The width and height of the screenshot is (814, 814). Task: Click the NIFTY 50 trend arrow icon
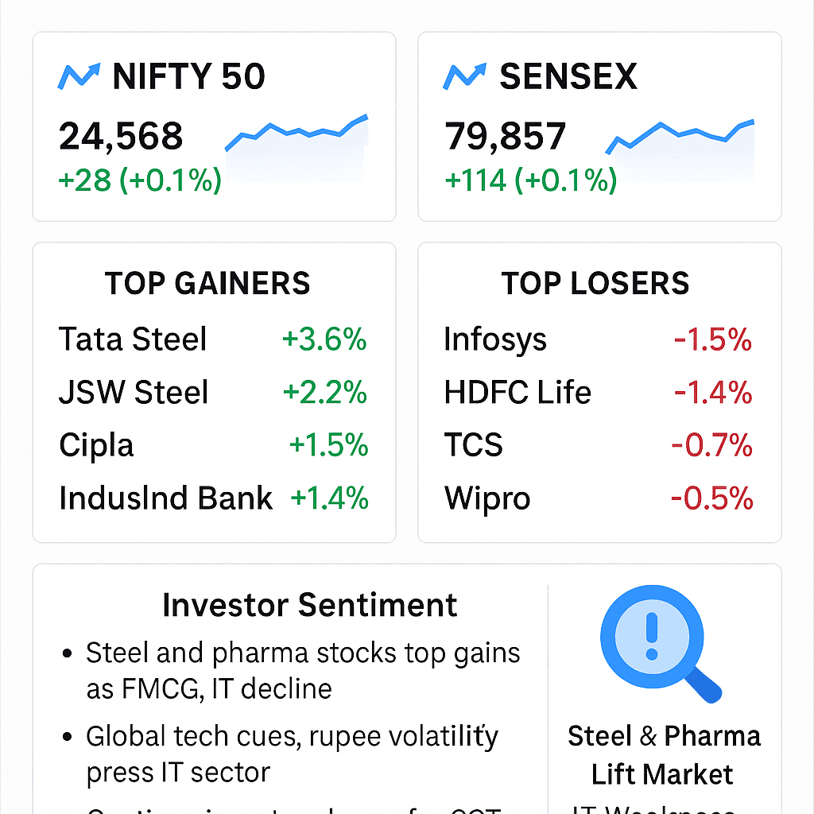(x=79, y=76)
